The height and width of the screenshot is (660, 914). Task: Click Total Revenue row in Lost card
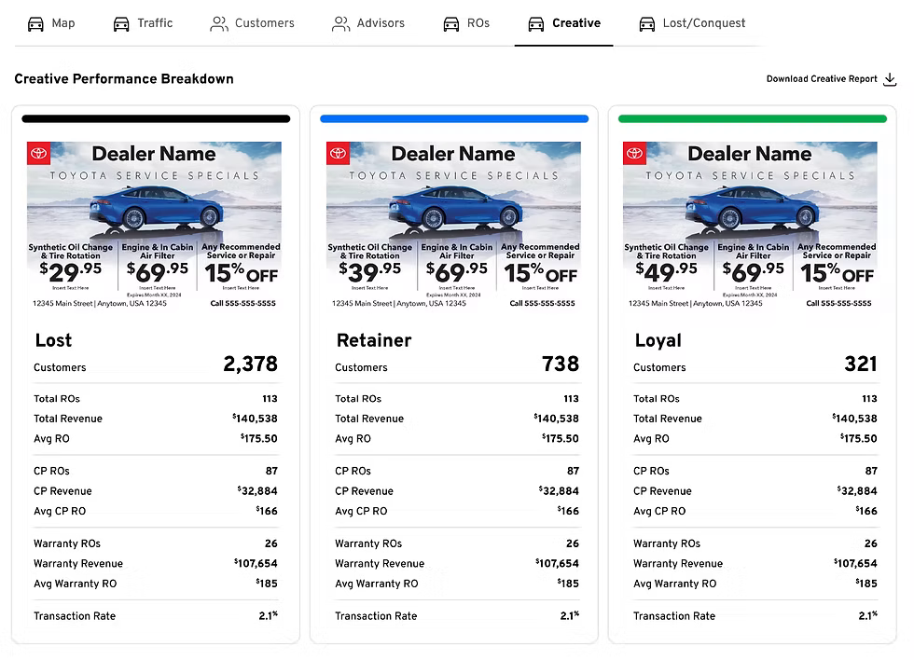(156, 419)
